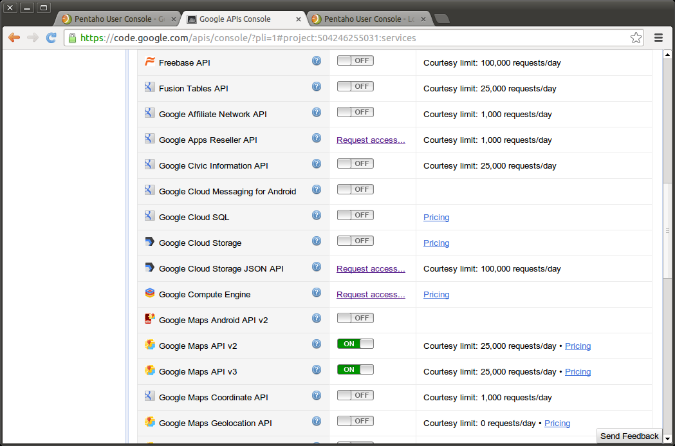Click the Google Compute Engine icon

(149, 292)
